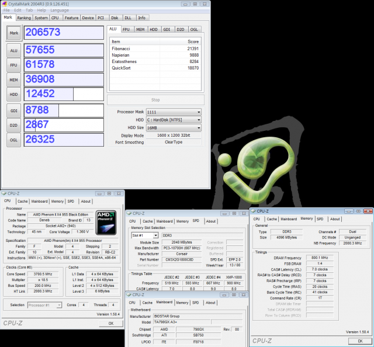Open the Device tab in CrystalMark
This screenshot has height=347, width=374.
click(88, 18)
